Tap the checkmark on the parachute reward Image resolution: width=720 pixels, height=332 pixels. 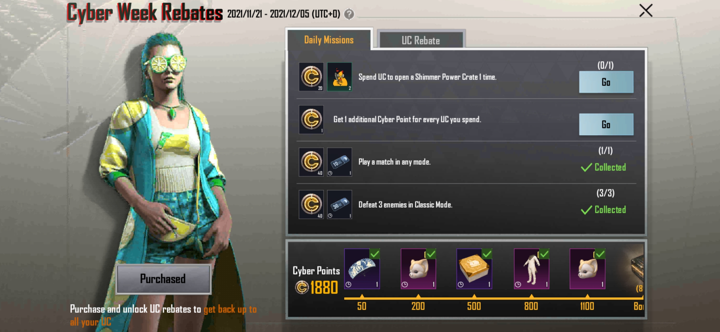pyautogui.click(x=375, y=254)
